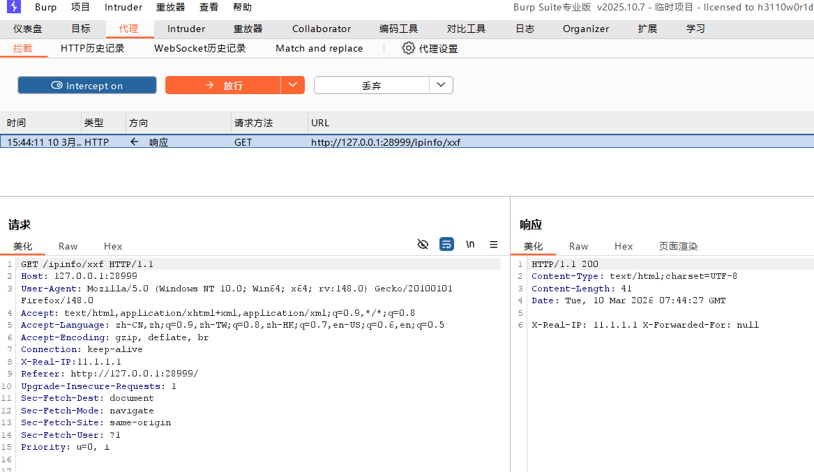Click the Host: 127.0.0.1:28999 header line
The width and height of the screenshot is (814, 472).
click(x=79, y=276)
